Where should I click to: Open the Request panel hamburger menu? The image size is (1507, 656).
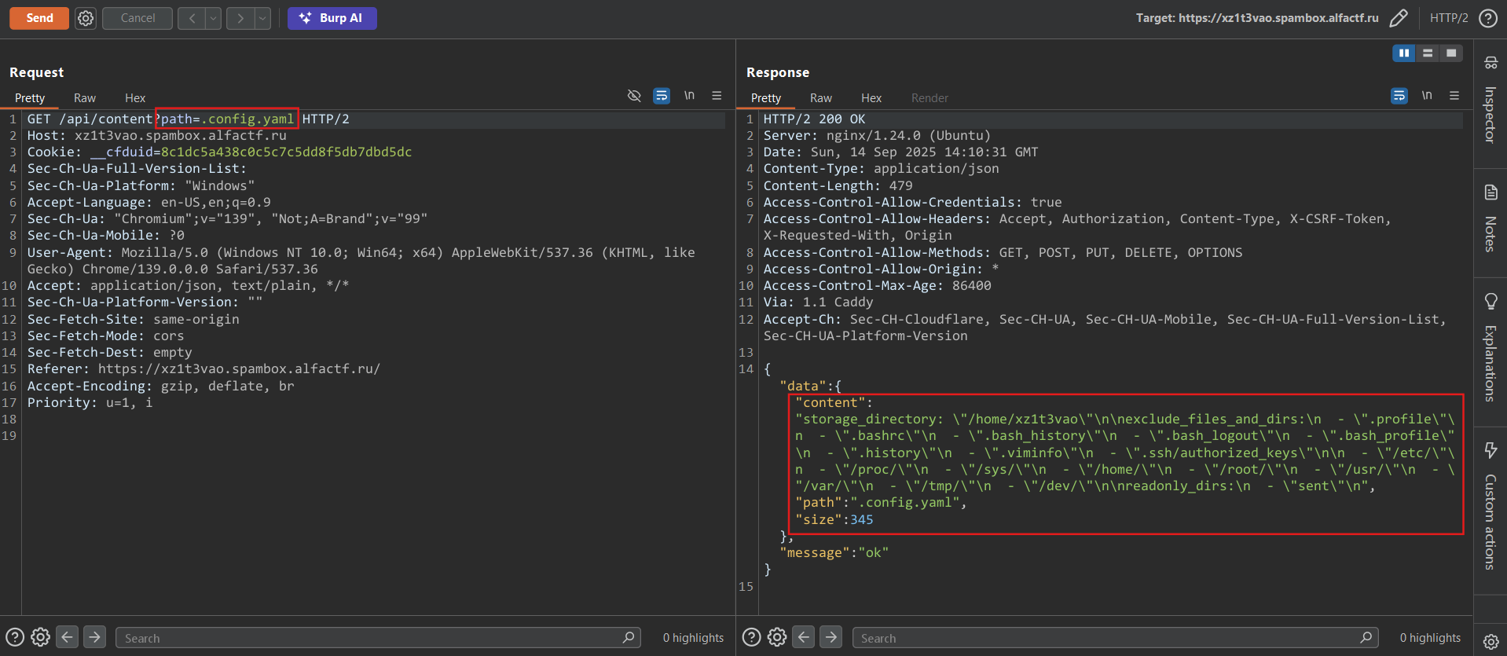point(717,96)
